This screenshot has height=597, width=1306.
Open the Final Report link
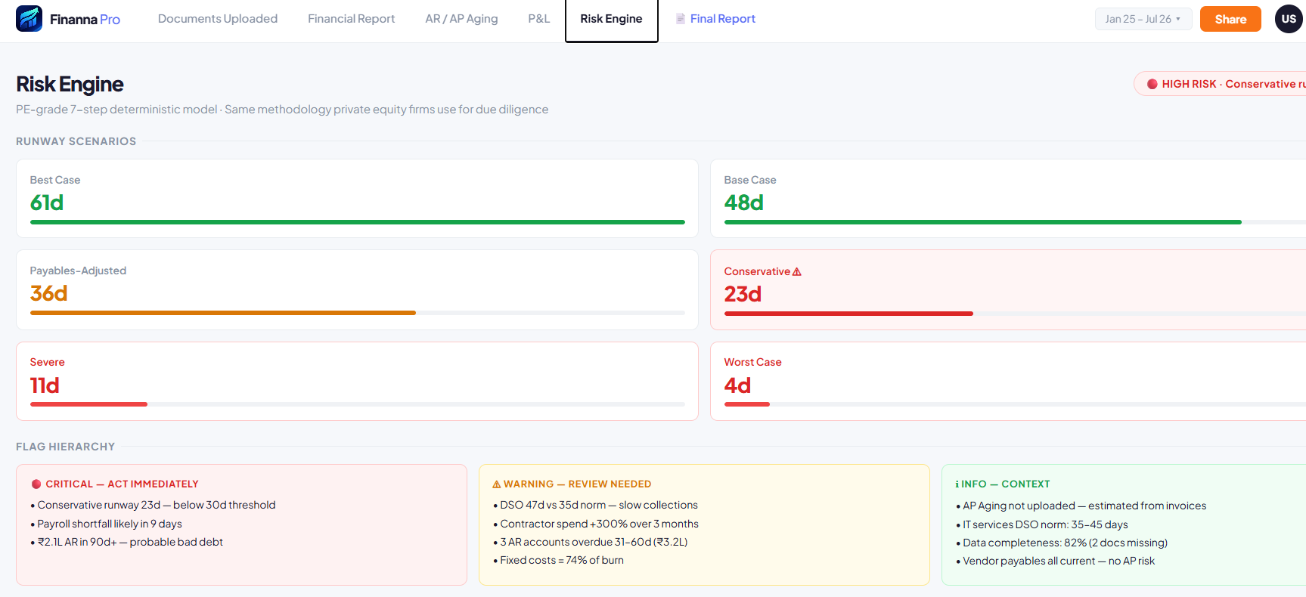722,19
